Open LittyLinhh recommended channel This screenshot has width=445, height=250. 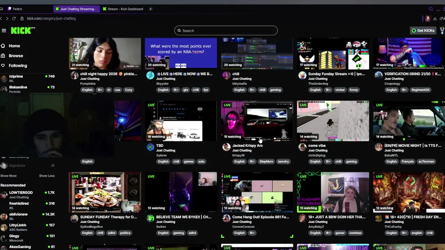coord(28,227)
